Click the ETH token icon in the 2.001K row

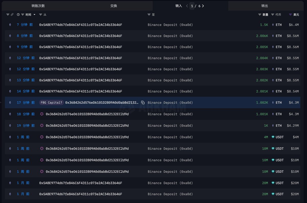click(273, 91)
